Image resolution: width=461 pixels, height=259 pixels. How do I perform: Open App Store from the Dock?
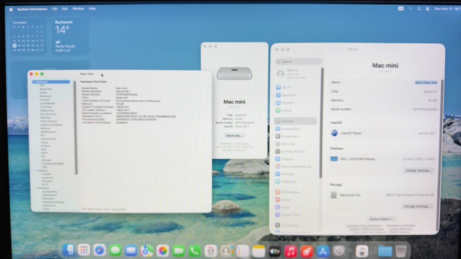323,251
